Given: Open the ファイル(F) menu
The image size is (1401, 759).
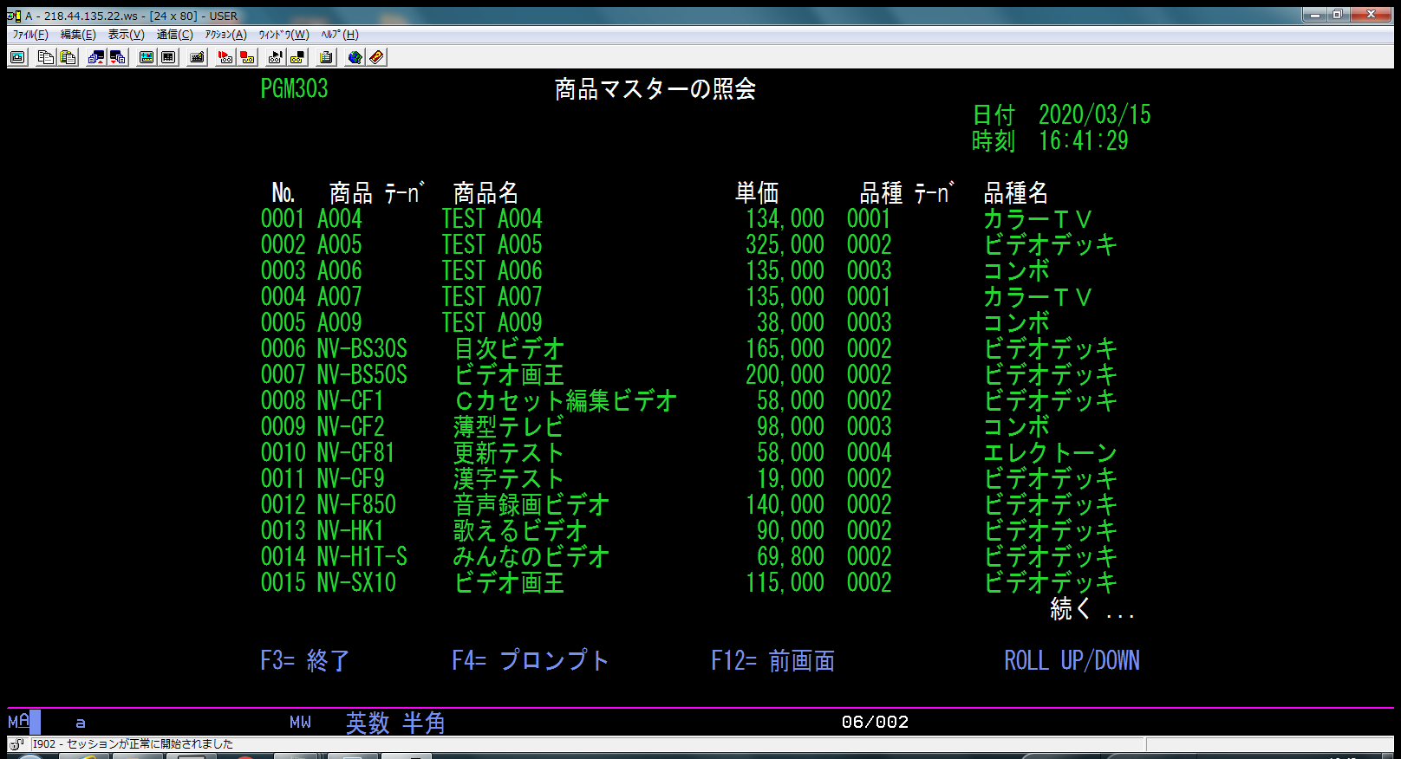Looking at the screenshot, I should 30,35.
